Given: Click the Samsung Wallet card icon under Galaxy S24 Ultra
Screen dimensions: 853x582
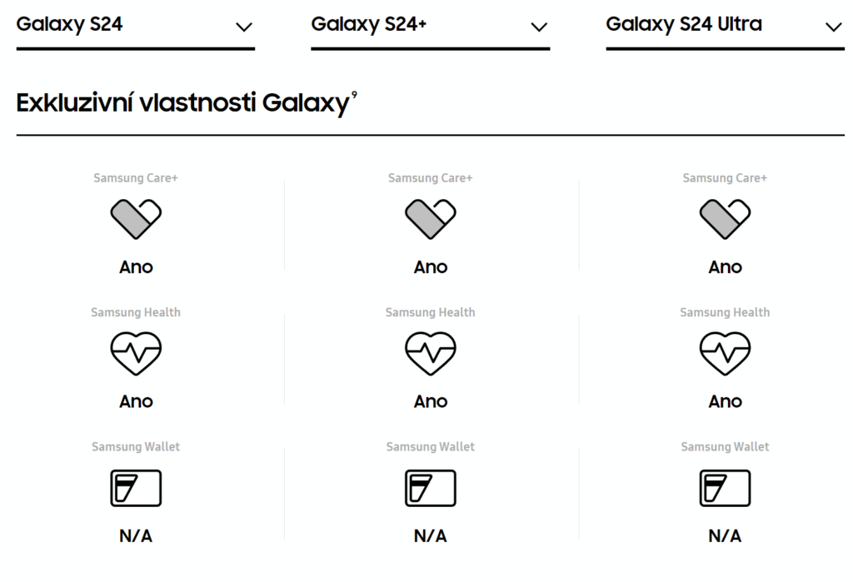Looking at the screenshot, I should point(726,488).
